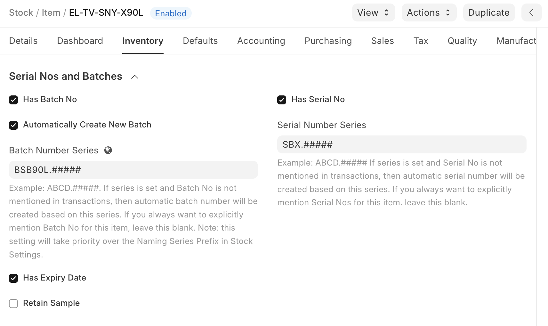
Task: Open the Quality tab
Action: click(462, 41)
